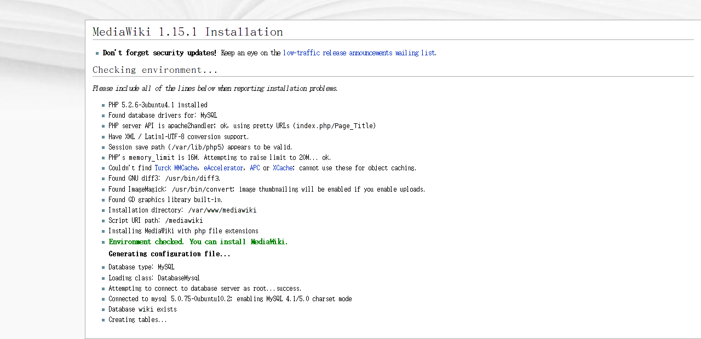Image resolution: width=701 pixels, height=339 pixels.
Task: Click the 'Database type: MySQL' line
Action: click(141, 267)
